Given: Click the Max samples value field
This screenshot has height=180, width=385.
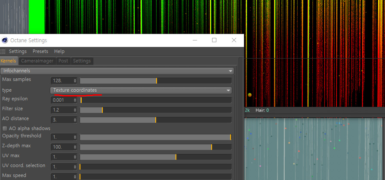Looking at the screenshot, I should pos(62,81).
